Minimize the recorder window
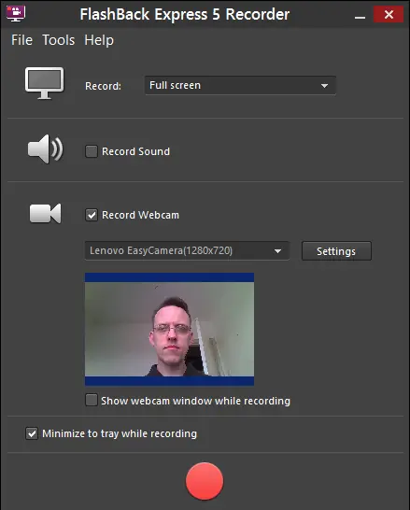 coord(360,15)
